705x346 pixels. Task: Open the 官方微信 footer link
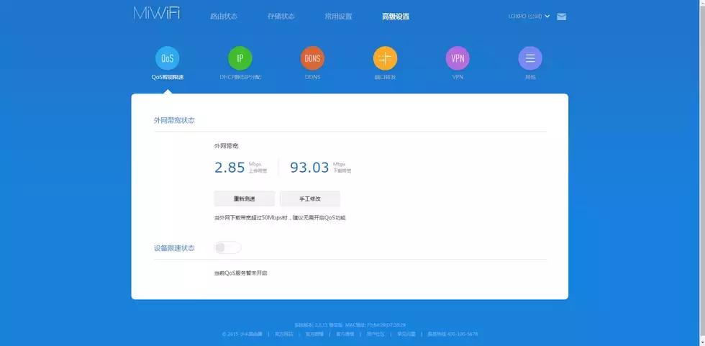click(345, 334)
